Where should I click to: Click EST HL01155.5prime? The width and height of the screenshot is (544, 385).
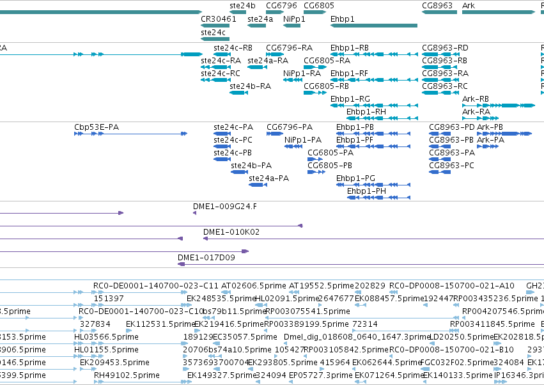(106, 350)
